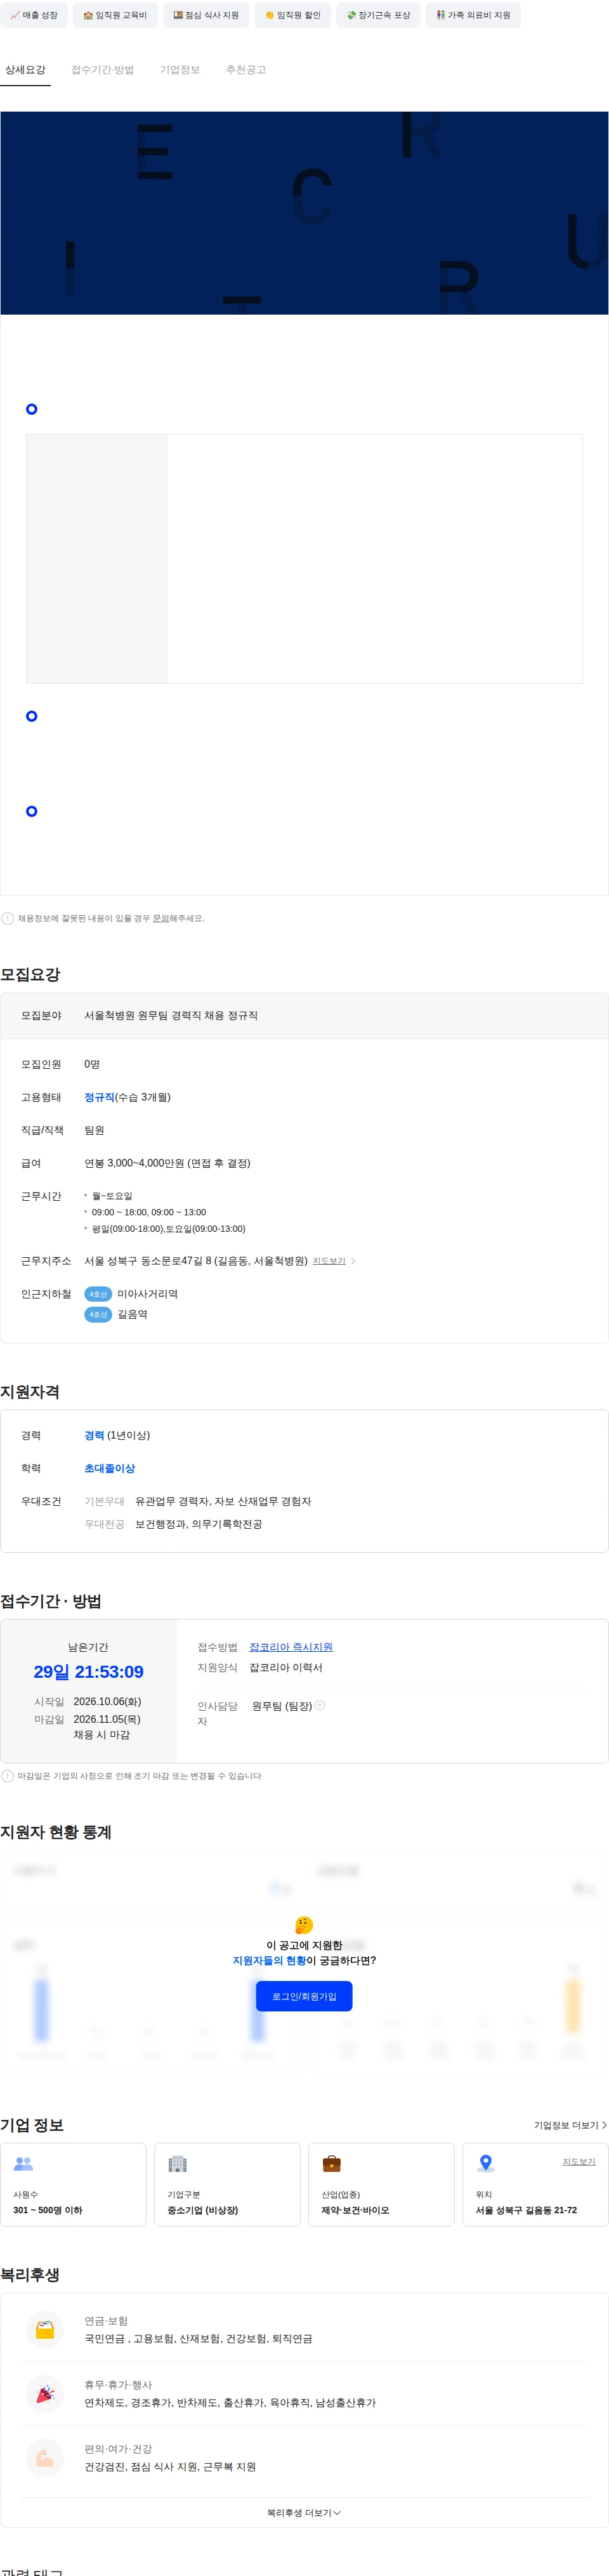Click the 제약·보건·바이오 industry text
The width and height of the screenshot is (609, 2576).
coord(355,2210)
